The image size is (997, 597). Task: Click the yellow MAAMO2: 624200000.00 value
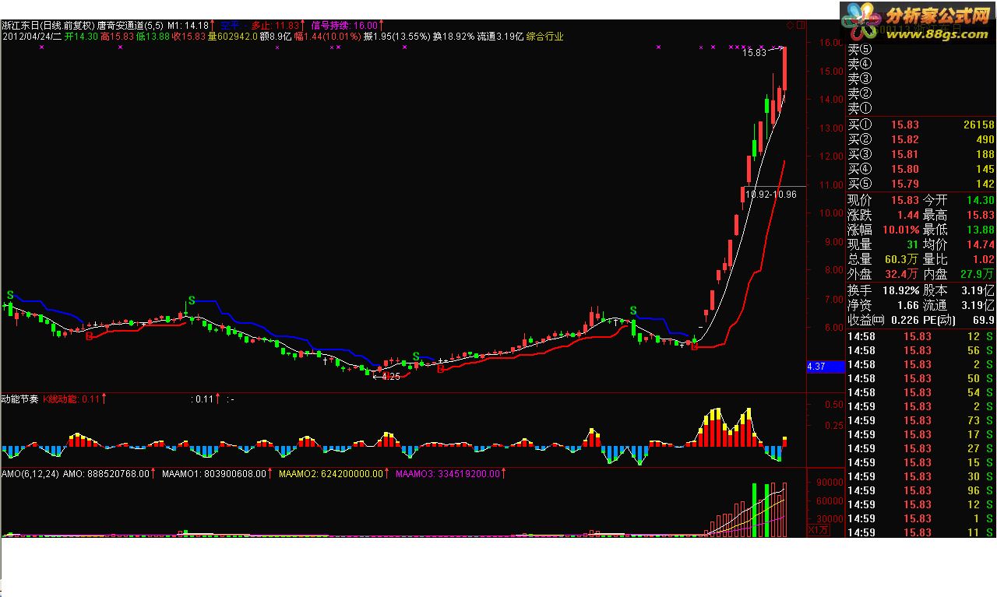331,473
